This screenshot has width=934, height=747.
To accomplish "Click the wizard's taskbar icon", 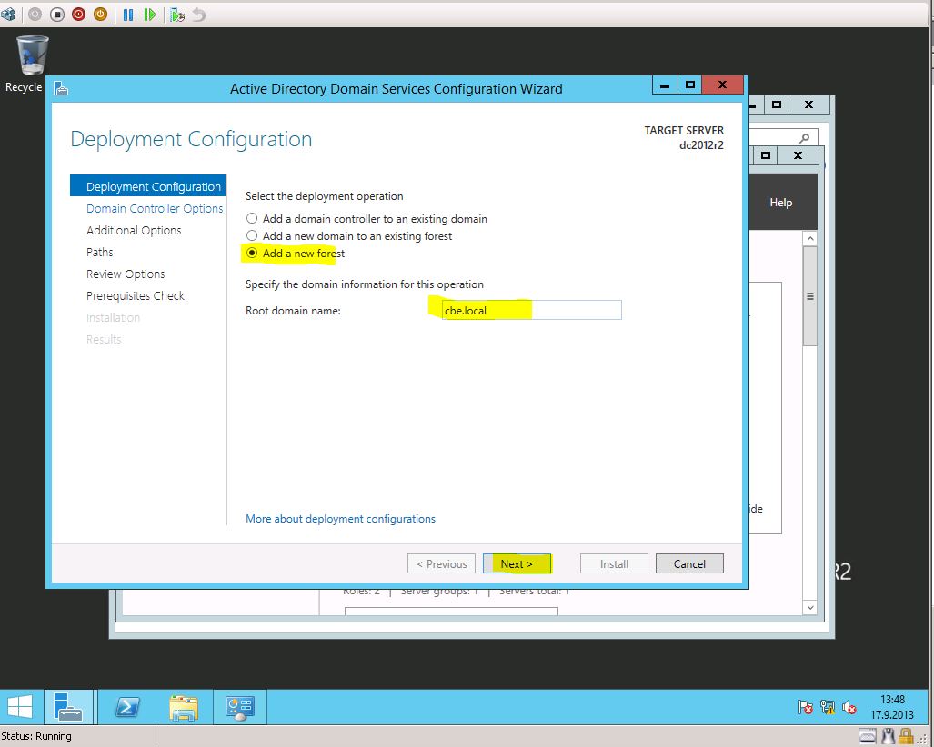I will [x=239, y=706].
